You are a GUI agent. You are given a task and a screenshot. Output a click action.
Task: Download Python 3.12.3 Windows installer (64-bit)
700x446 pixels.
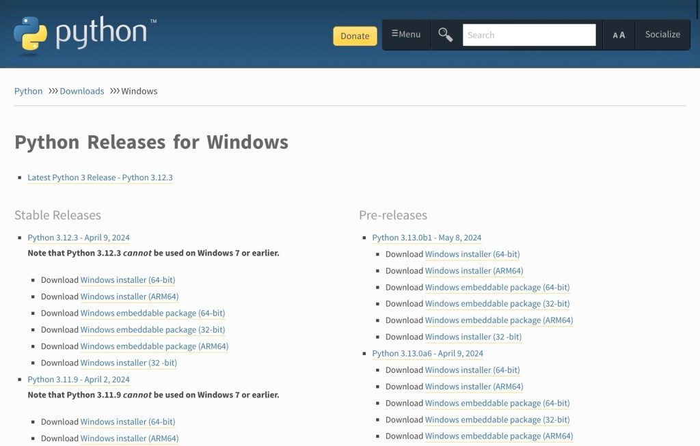pos(128,280)
